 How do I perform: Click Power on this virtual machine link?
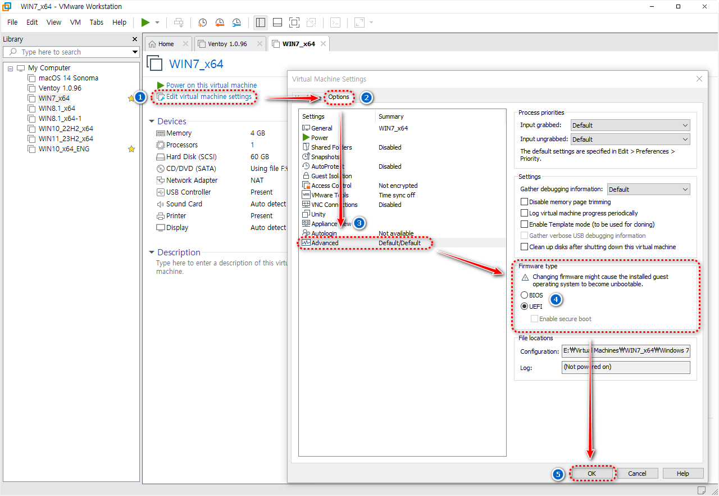point(211,85)
